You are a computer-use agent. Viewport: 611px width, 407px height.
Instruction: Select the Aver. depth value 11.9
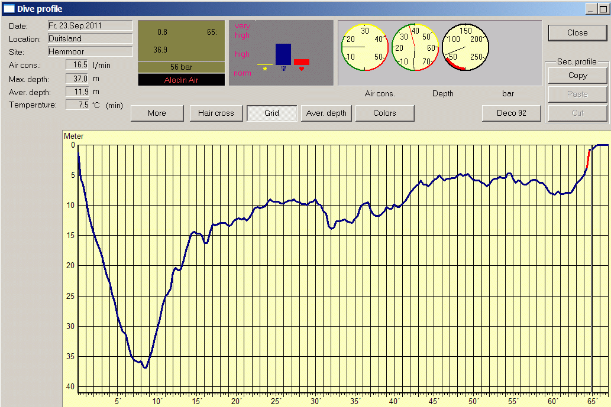click(x=77, y=92)
